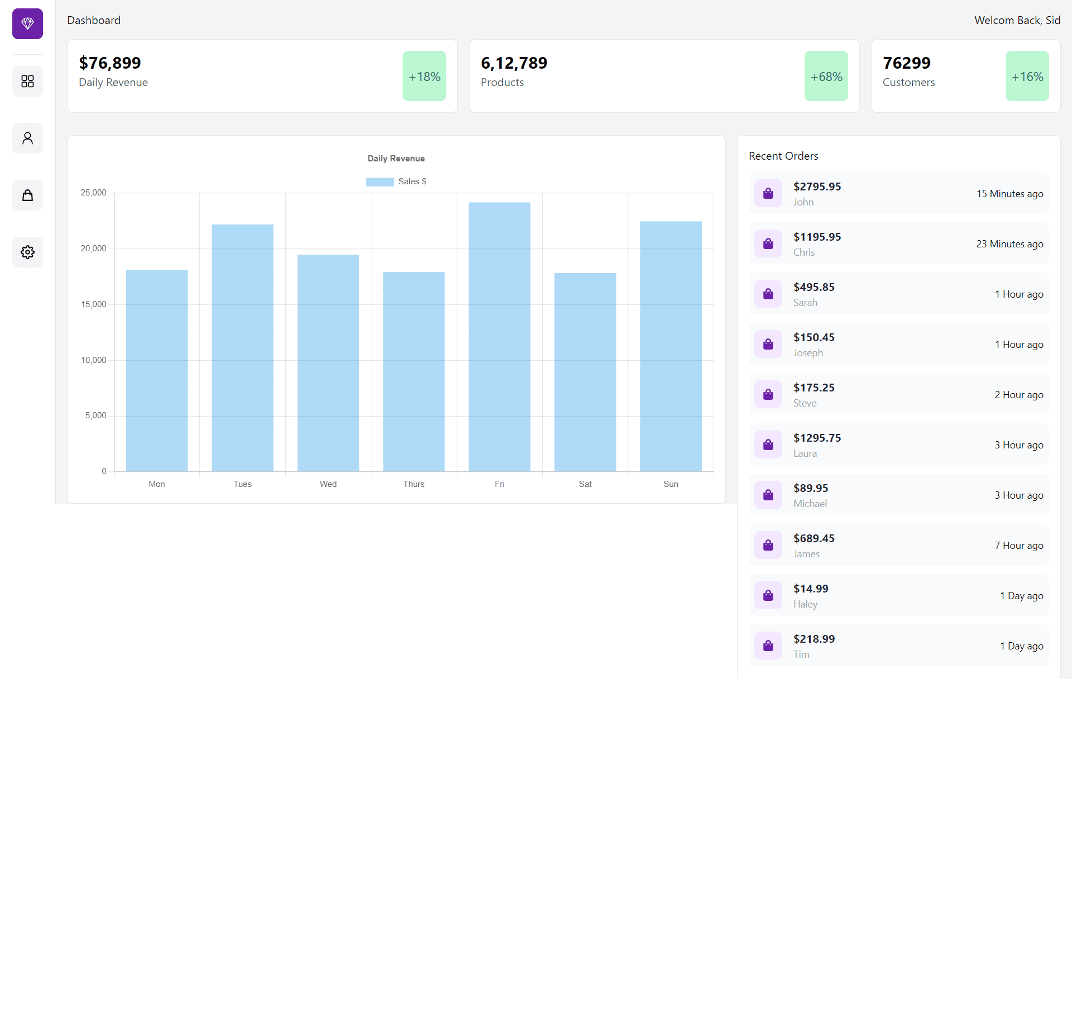Click the bag icon on Chris's order
Screen dimensions: 1072x1018
click(768, 243)
